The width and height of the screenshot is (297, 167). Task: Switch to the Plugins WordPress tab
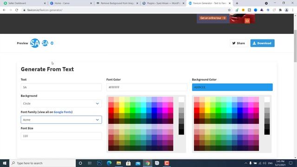[163, 3]
